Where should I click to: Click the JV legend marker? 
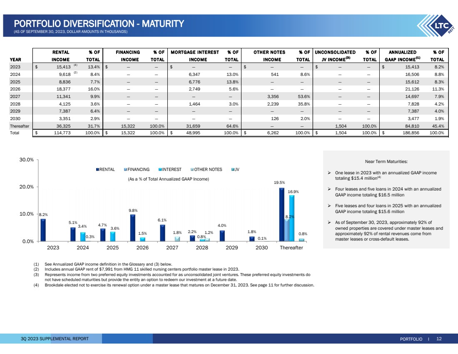233,170
